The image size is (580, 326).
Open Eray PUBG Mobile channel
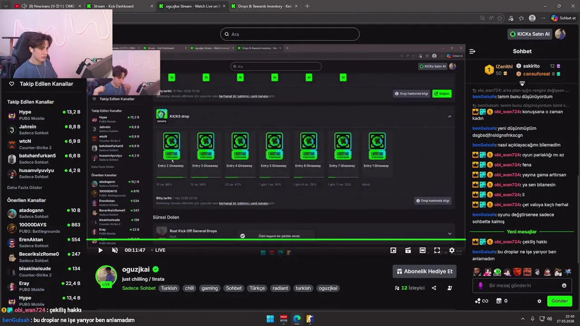pos(43,286)
